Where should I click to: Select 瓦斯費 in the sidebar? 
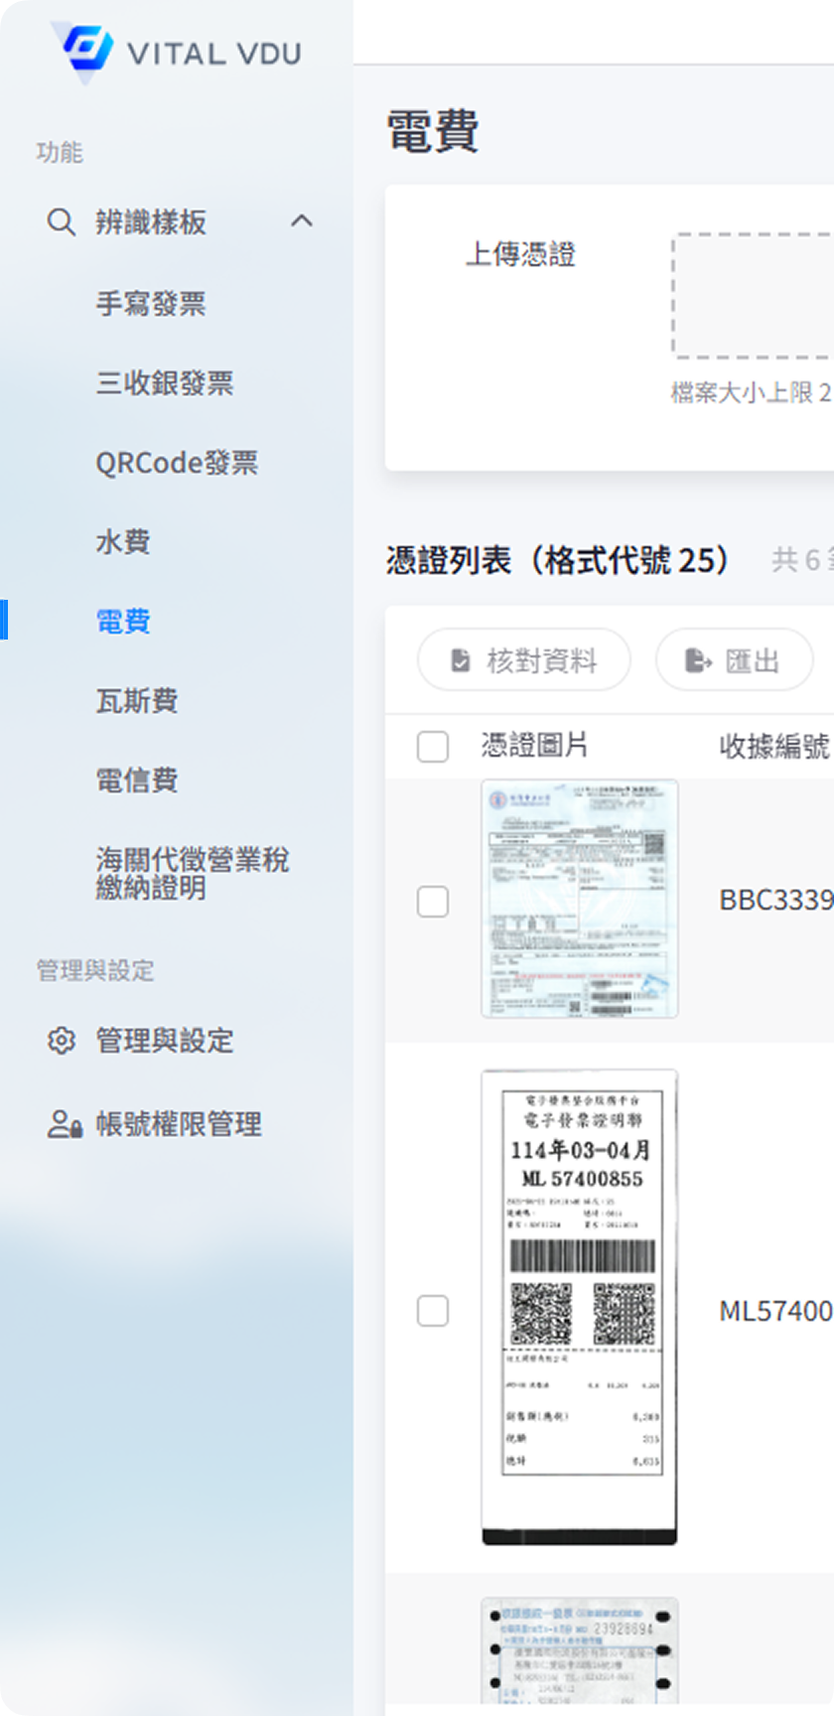pos(137,701)
